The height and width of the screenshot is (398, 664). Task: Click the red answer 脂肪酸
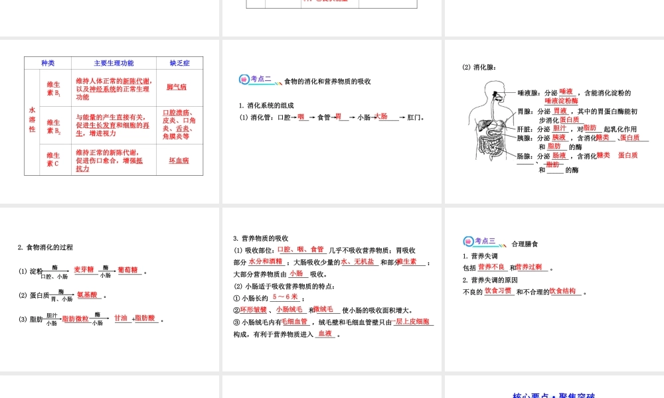(x=145, y=318)
